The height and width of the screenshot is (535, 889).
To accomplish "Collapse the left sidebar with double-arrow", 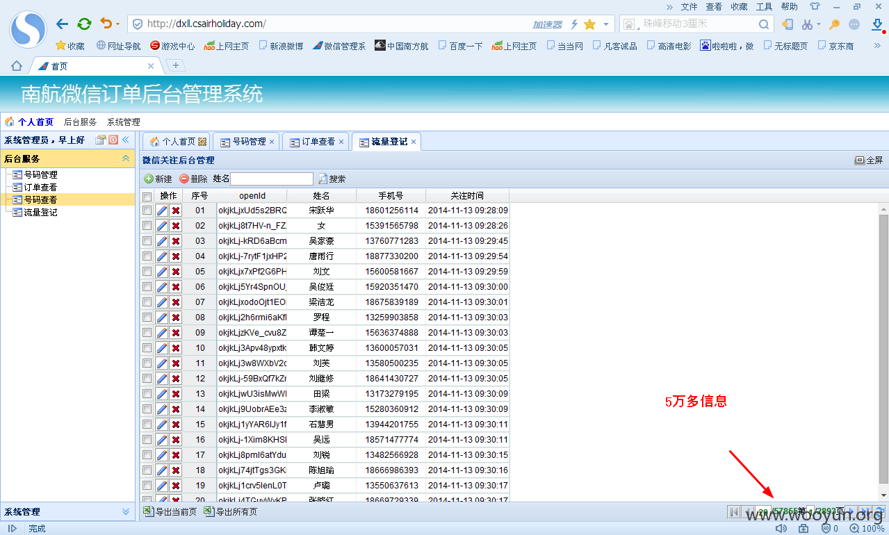I will pos(126,140).
